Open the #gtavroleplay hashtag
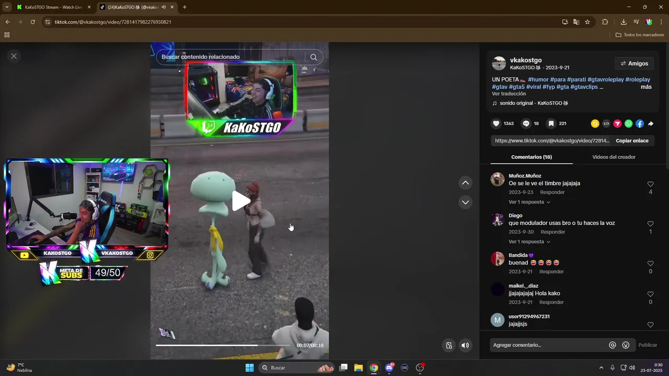This screenshot has width=669, height=376. pos(605,79)
